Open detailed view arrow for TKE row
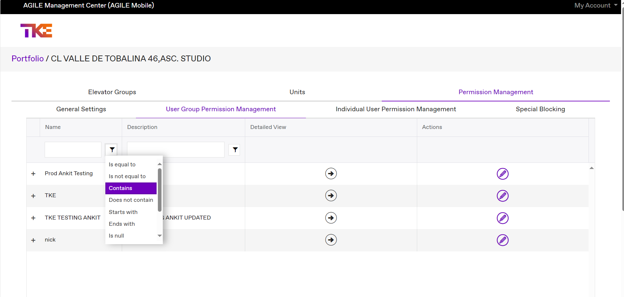 (331, 196)
